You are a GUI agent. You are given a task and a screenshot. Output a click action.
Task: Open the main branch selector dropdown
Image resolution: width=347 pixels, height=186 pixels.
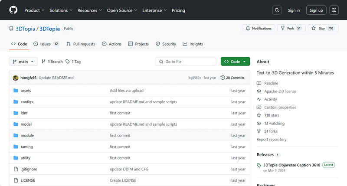point(23,62)
